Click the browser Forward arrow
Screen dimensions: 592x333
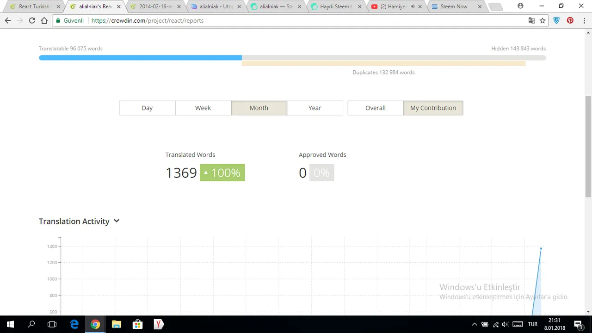click(x=20, y=20)
